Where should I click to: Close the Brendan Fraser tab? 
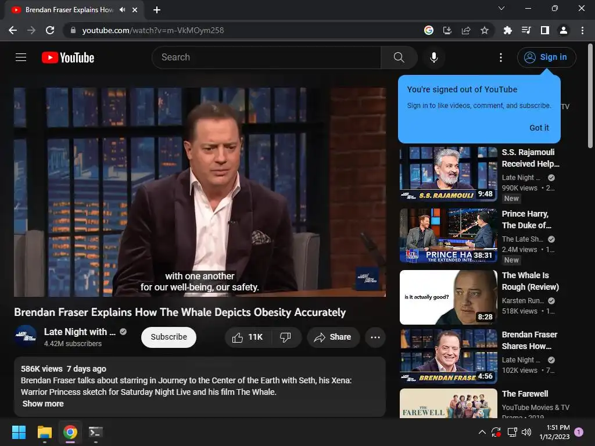(135, 10)
